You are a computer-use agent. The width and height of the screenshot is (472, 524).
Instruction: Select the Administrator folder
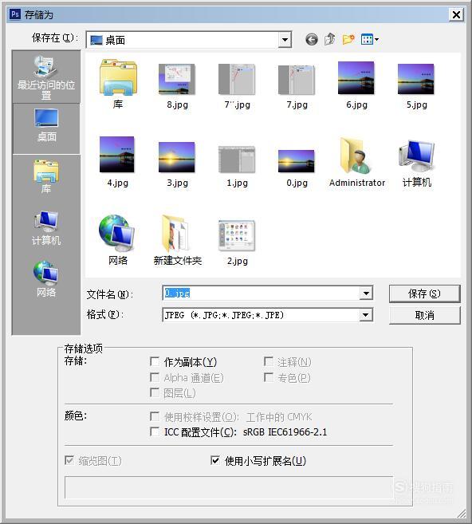(x=356, y=163)
